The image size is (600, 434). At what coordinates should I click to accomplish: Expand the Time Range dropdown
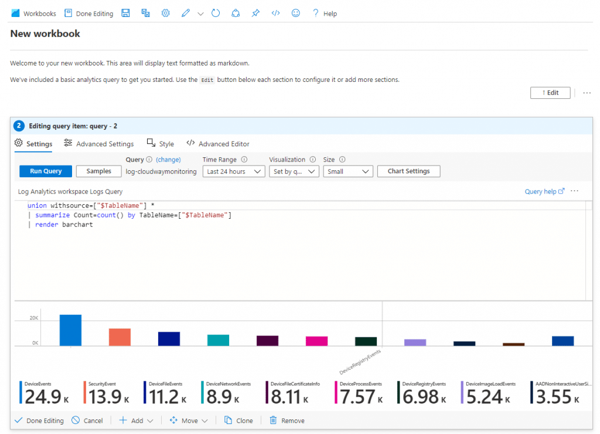234,171
